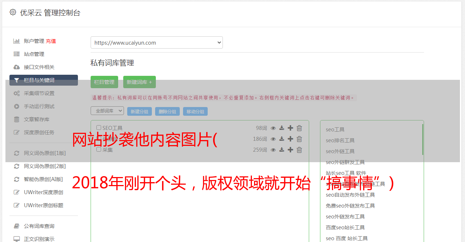Click the red 充值 link
The image size is (465, 242).
click(51, 41)
